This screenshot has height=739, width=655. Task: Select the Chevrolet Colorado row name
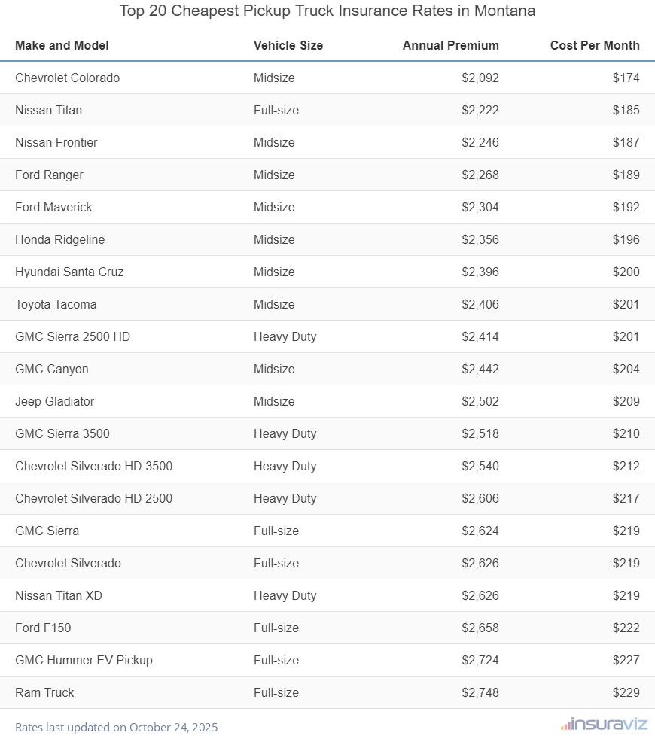(x=67, y=78)
